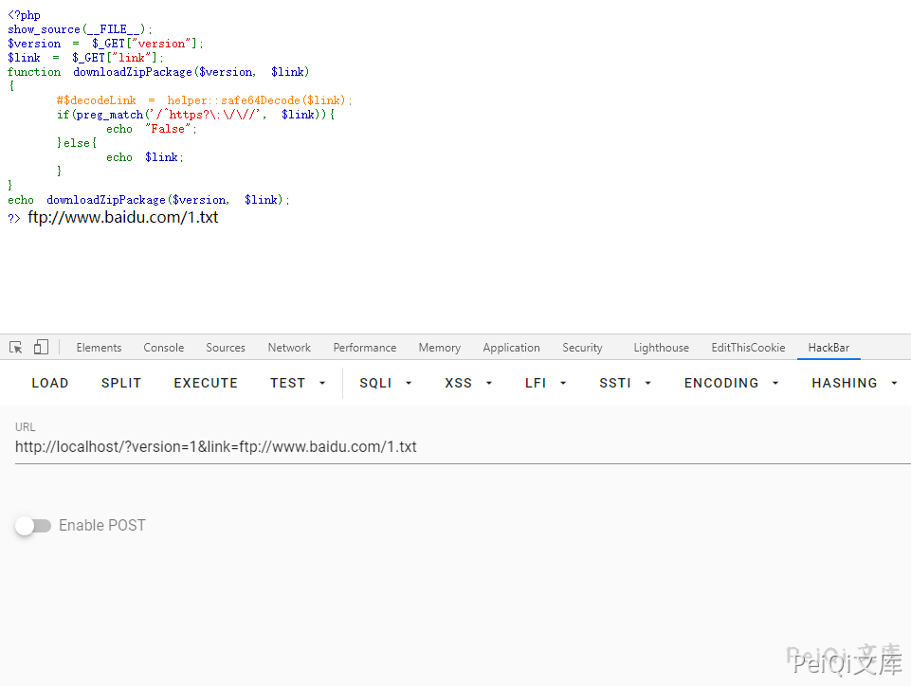Expand the TEST dropdown arrow
The height and width of the screenshot is (686, 911).
click(x=322, y=384)
